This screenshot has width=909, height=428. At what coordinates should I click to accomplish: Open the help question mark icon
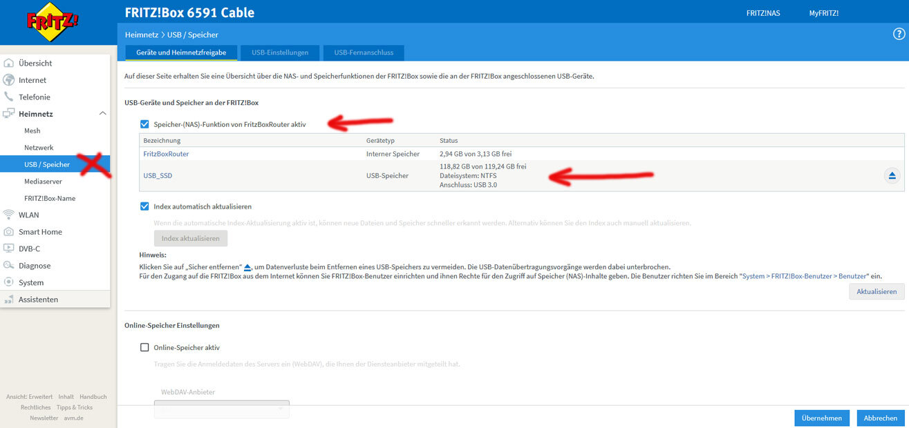click(x=899, y=34)
